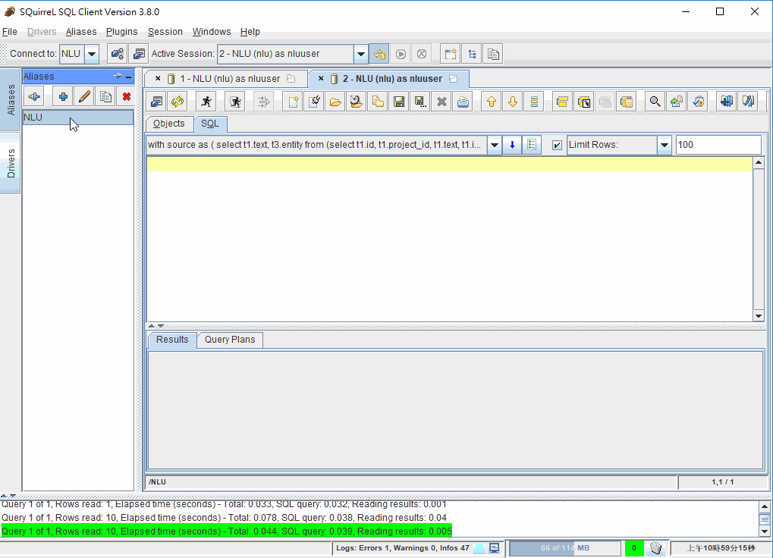Open the SQL history dropdown arrow
Viewport: 773px width, 558px height.
pos(494,144)
